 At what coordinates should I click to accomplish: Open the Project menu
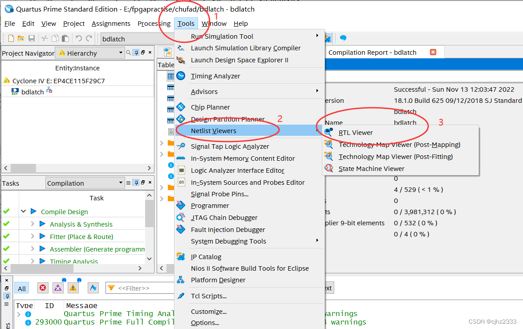click(74, 23)
